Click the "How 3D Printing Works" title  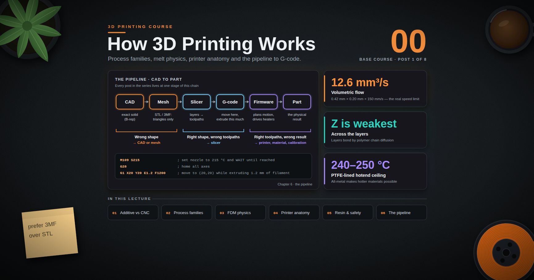(x=211, y=44)
